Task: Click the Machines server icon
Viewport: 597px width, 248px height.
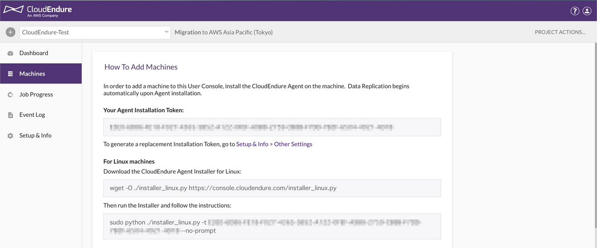Action: pos(10,74)
